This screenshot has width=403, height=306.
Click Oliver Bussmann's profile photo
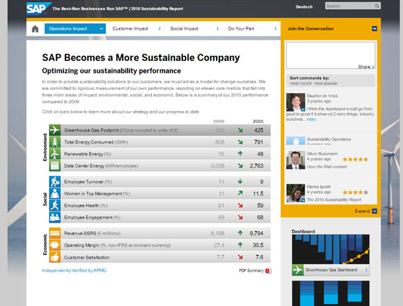click(x=296, y=160)
